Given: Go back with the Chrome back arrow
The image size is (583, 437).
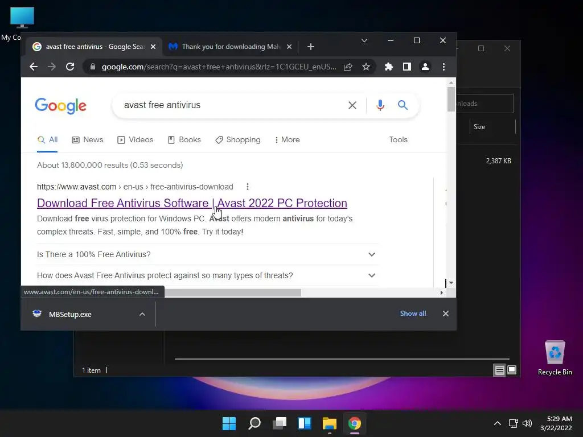Looking at the screenshot, I should (34, 67).
